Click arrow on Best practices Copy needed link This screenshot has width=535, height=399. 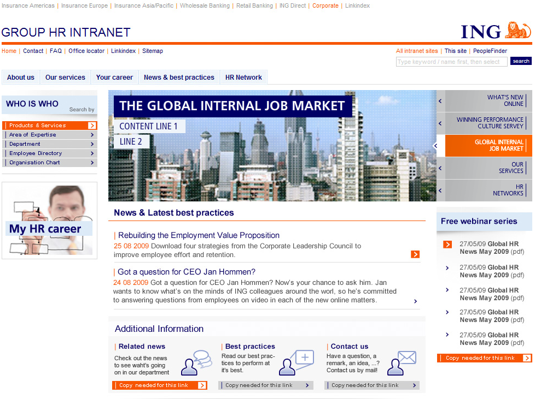307,385
